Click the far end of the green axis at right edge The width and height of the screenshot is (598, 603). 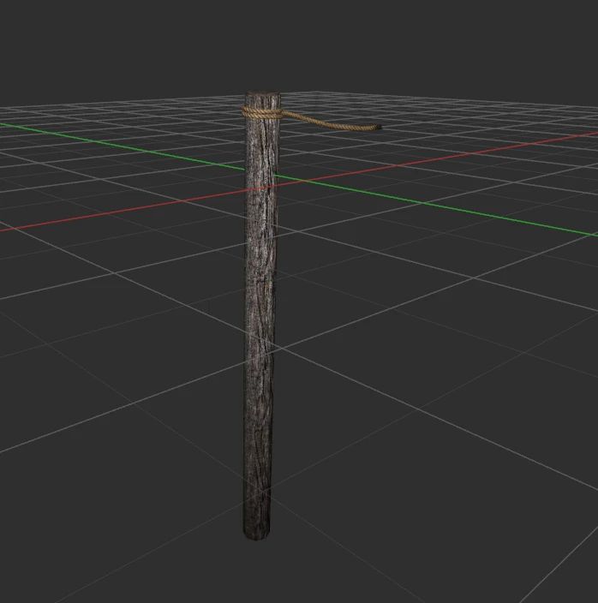point(591,234)
